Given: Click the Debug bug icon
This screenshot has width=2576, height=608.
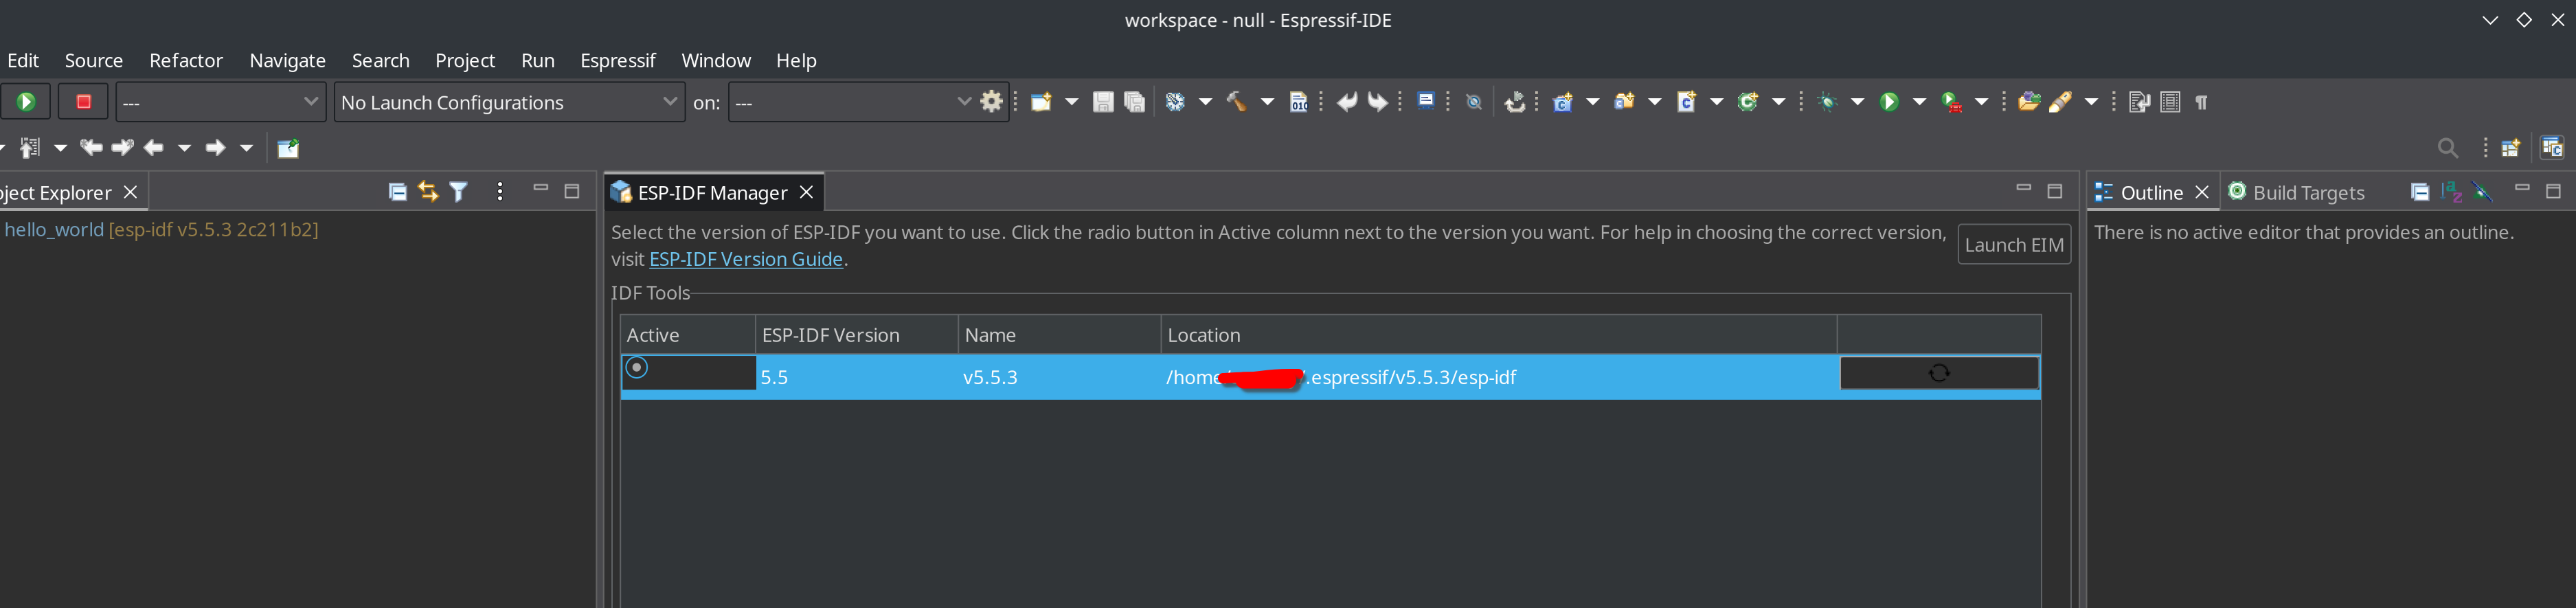Looking at the screenshot, I should tap(1828, 102).
